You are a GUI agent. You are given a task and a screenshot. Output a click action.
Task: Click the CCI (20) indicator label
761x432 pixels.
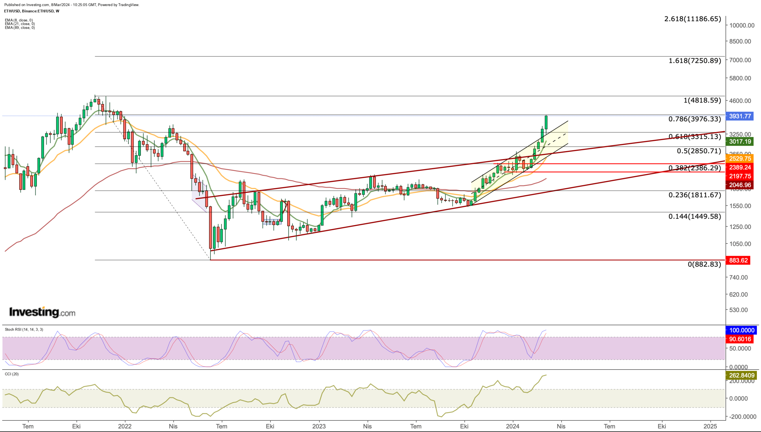(12, 374)
